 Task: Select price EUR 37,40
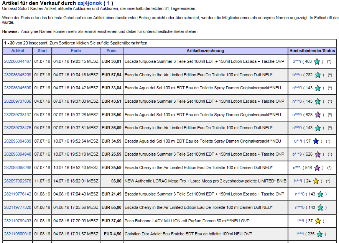pos(111,221)
